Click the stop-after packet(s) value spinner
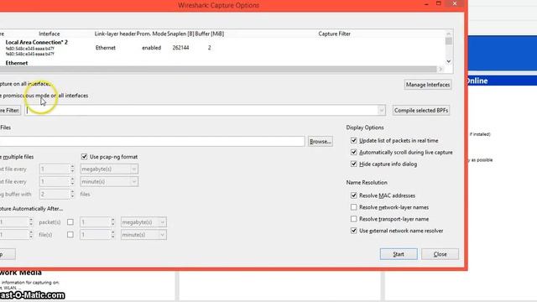Viewport: 537px width, 302px height. click(x=16, y=222)
